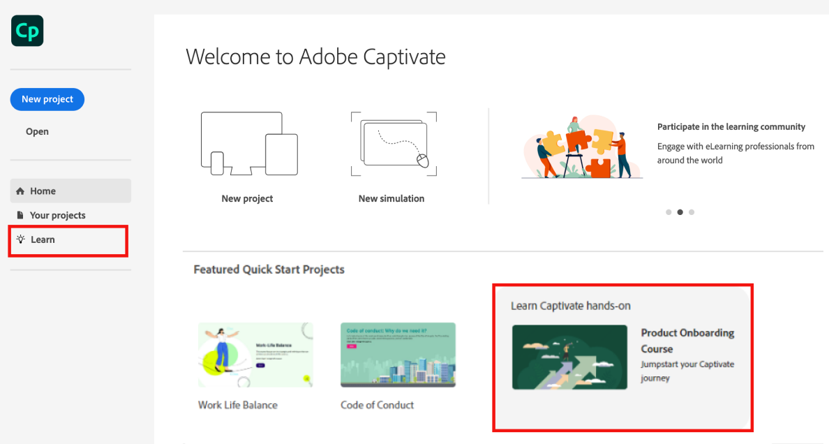Click the Home house icon in sidebar
Image resolution: width=829 pixels, height=444 pixels.
pyautogui.click(x=20, y=191)
